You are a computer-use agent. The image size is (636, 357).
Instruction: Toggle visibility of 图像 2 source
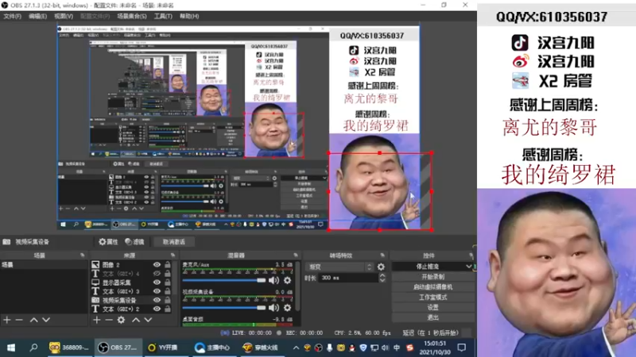157,265
